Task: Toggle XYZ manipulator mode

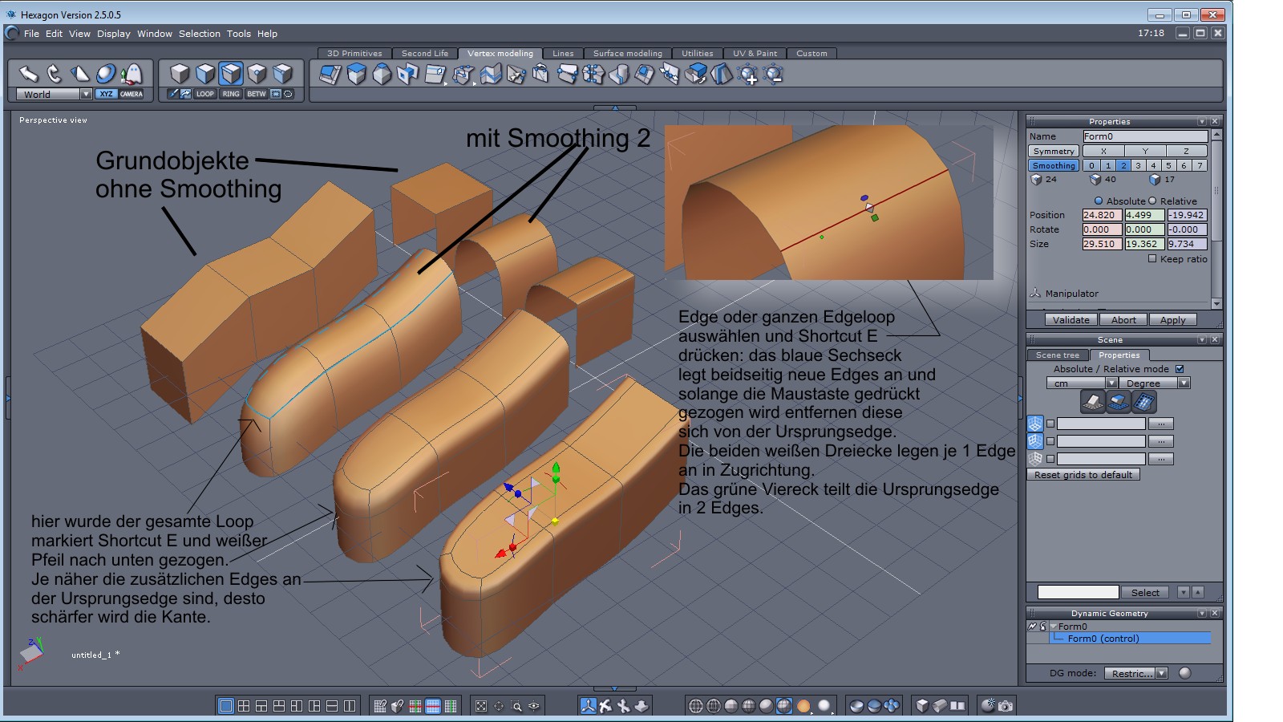Action: (106, 94)
